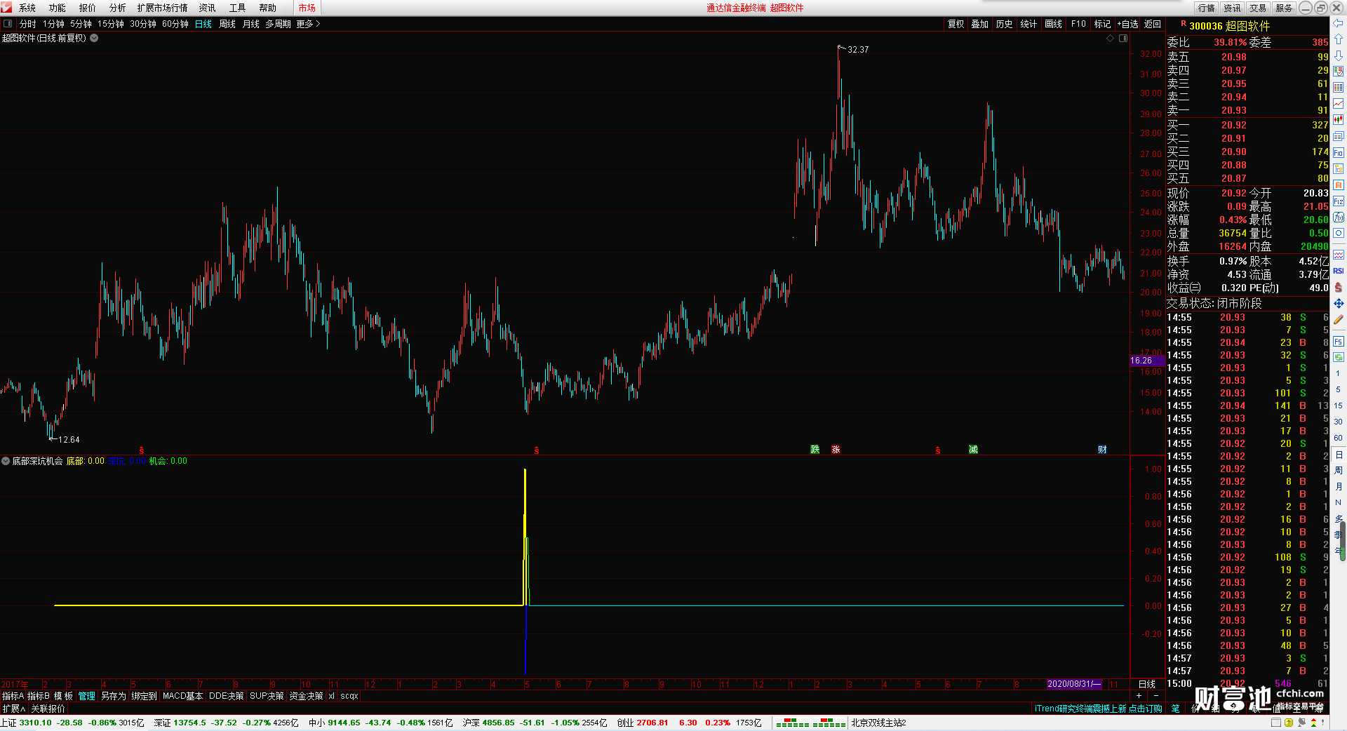Screen dimensions: 1347x731
Task: Open the 叠加 overlay options
Action: point(979,24)
